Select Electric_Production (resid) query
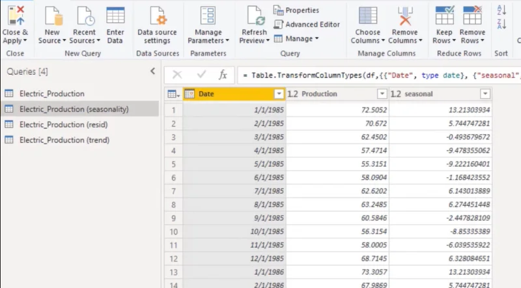The width and height of the screenshot is (521, 288). click(x=79, y=124)
